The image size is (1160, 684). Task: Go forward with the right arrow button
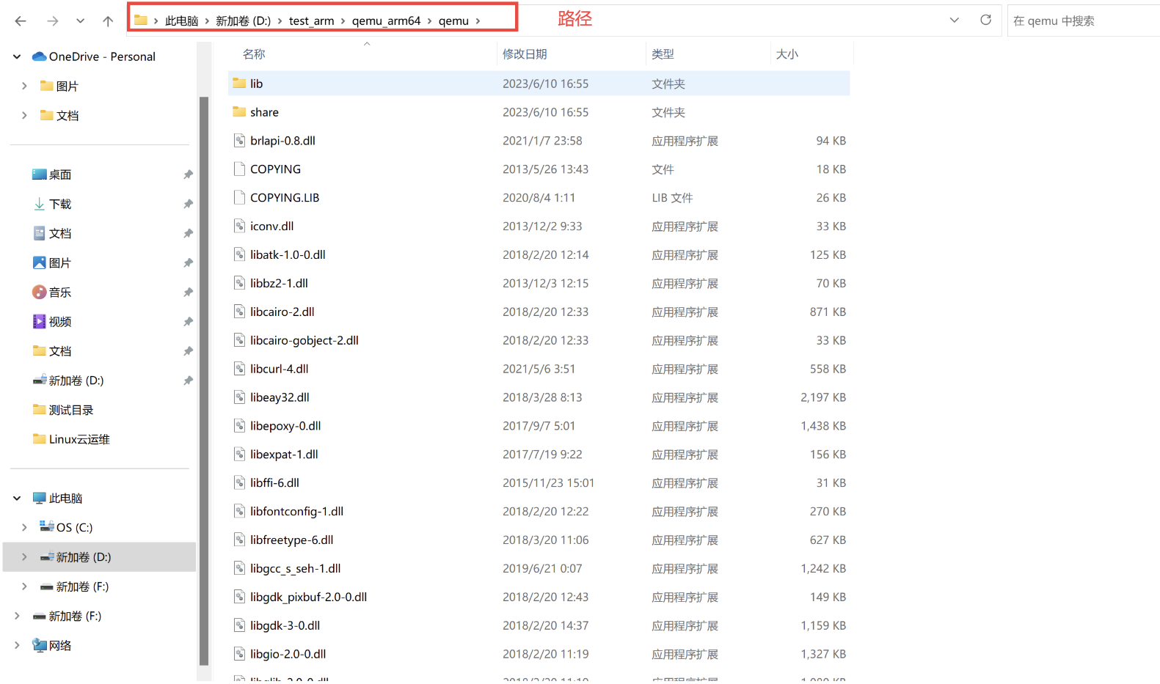52,21
